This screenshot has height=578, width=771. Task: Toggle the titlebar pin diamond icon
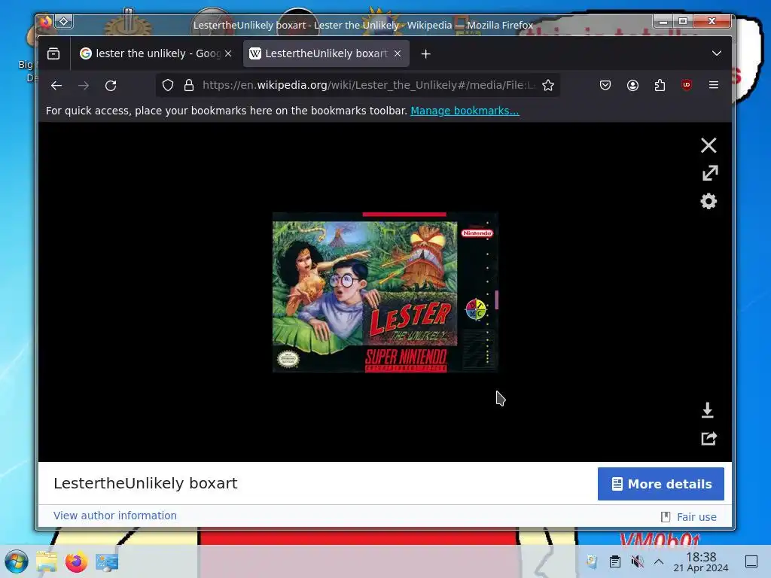coord(64,21)
